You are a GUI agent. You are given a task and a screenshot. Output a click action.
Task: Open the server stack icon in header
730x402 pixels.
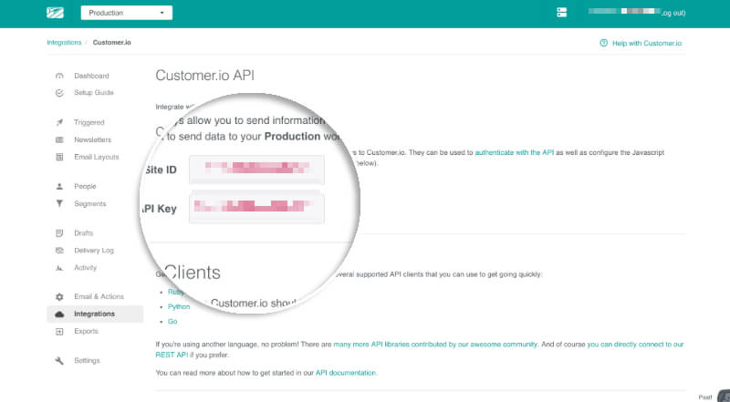[562, 13]
